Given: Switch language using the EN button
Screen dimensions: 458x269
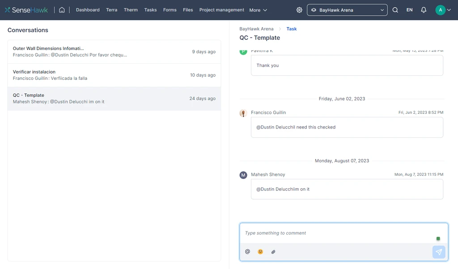Looking at the screenshot, I should coord(409,10).
